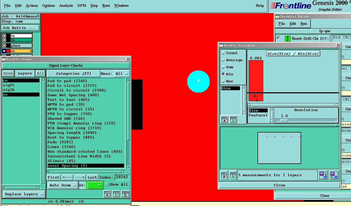Open the Run menu in Checklist Editor
The width and height of the screenshot is (351, 206).
pyautogui.click(x=304, y=24)
